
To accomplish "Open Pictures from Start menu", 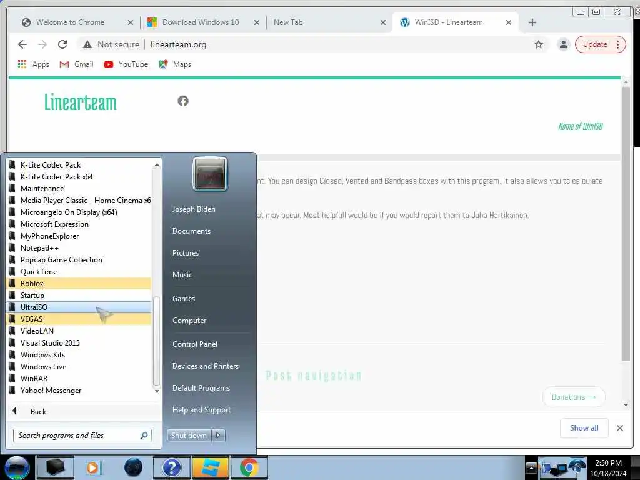I will (x=185, y=253).
